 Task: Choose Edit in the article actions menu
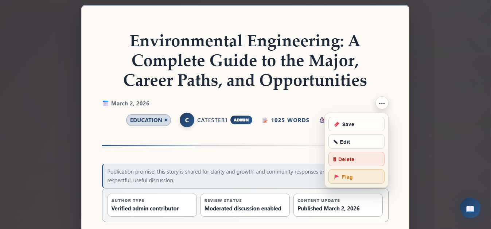point(356,142)
